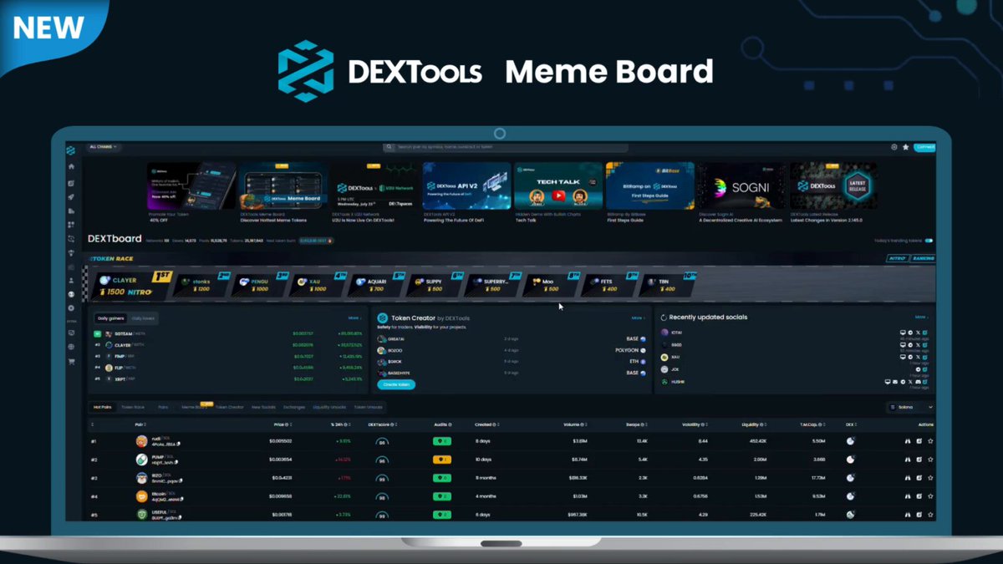The width and height of the screenshot is (1003, 564).
Task: Select the Daily gainers tab
Action: tap(110, 318)
